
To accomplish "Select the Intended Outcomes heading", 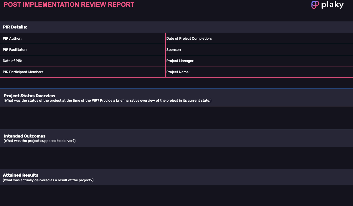I will [x=24, y=136].
